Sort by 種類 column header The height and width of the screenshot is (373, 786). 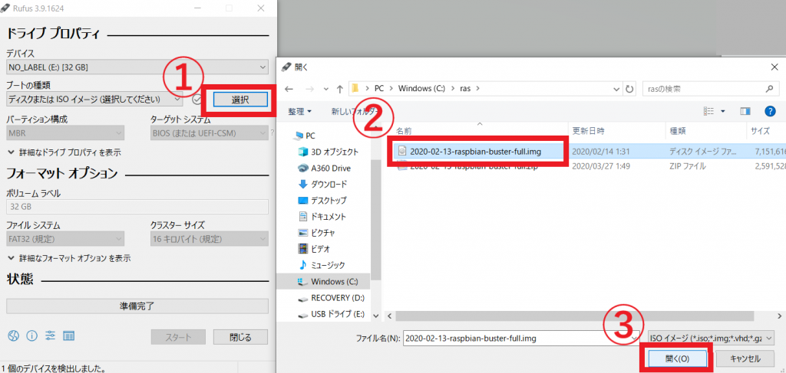pyautogui.click(x=679, y=131)
